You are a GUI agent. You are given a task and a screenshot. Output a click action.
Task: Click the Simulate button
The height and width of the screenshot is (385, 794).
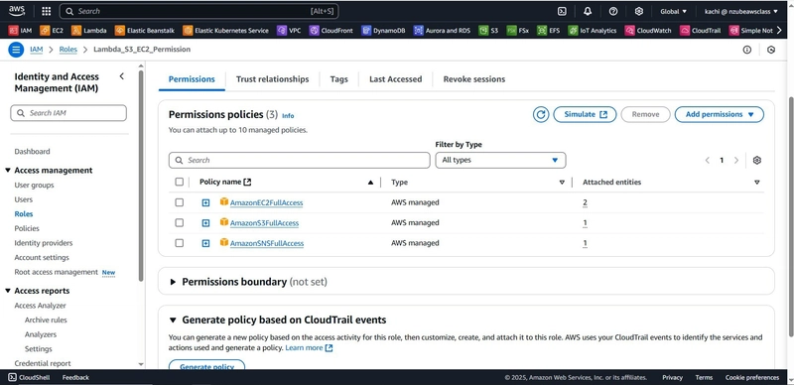[x=585, y=114]
